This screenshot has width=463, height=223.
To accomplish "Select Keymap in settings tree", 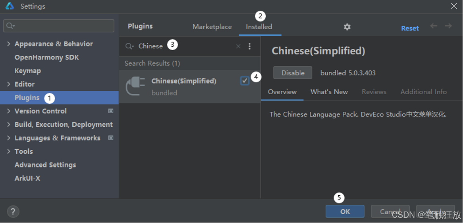I will tap(28, 71).
